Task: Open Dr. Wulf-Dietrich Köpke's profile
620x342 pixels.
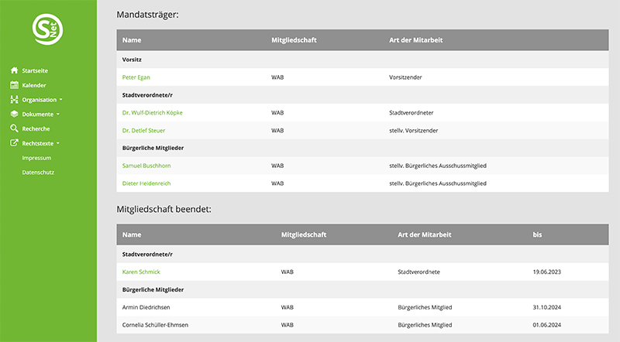Action: [x=153, y=112]
